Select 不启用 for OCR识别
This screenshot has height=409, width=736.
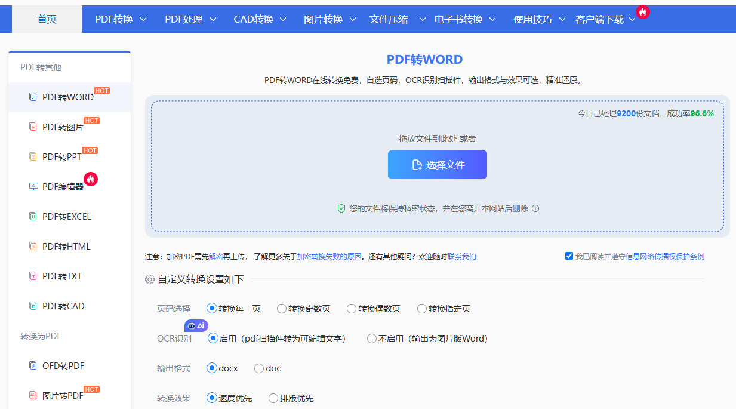tap(372, 339)
